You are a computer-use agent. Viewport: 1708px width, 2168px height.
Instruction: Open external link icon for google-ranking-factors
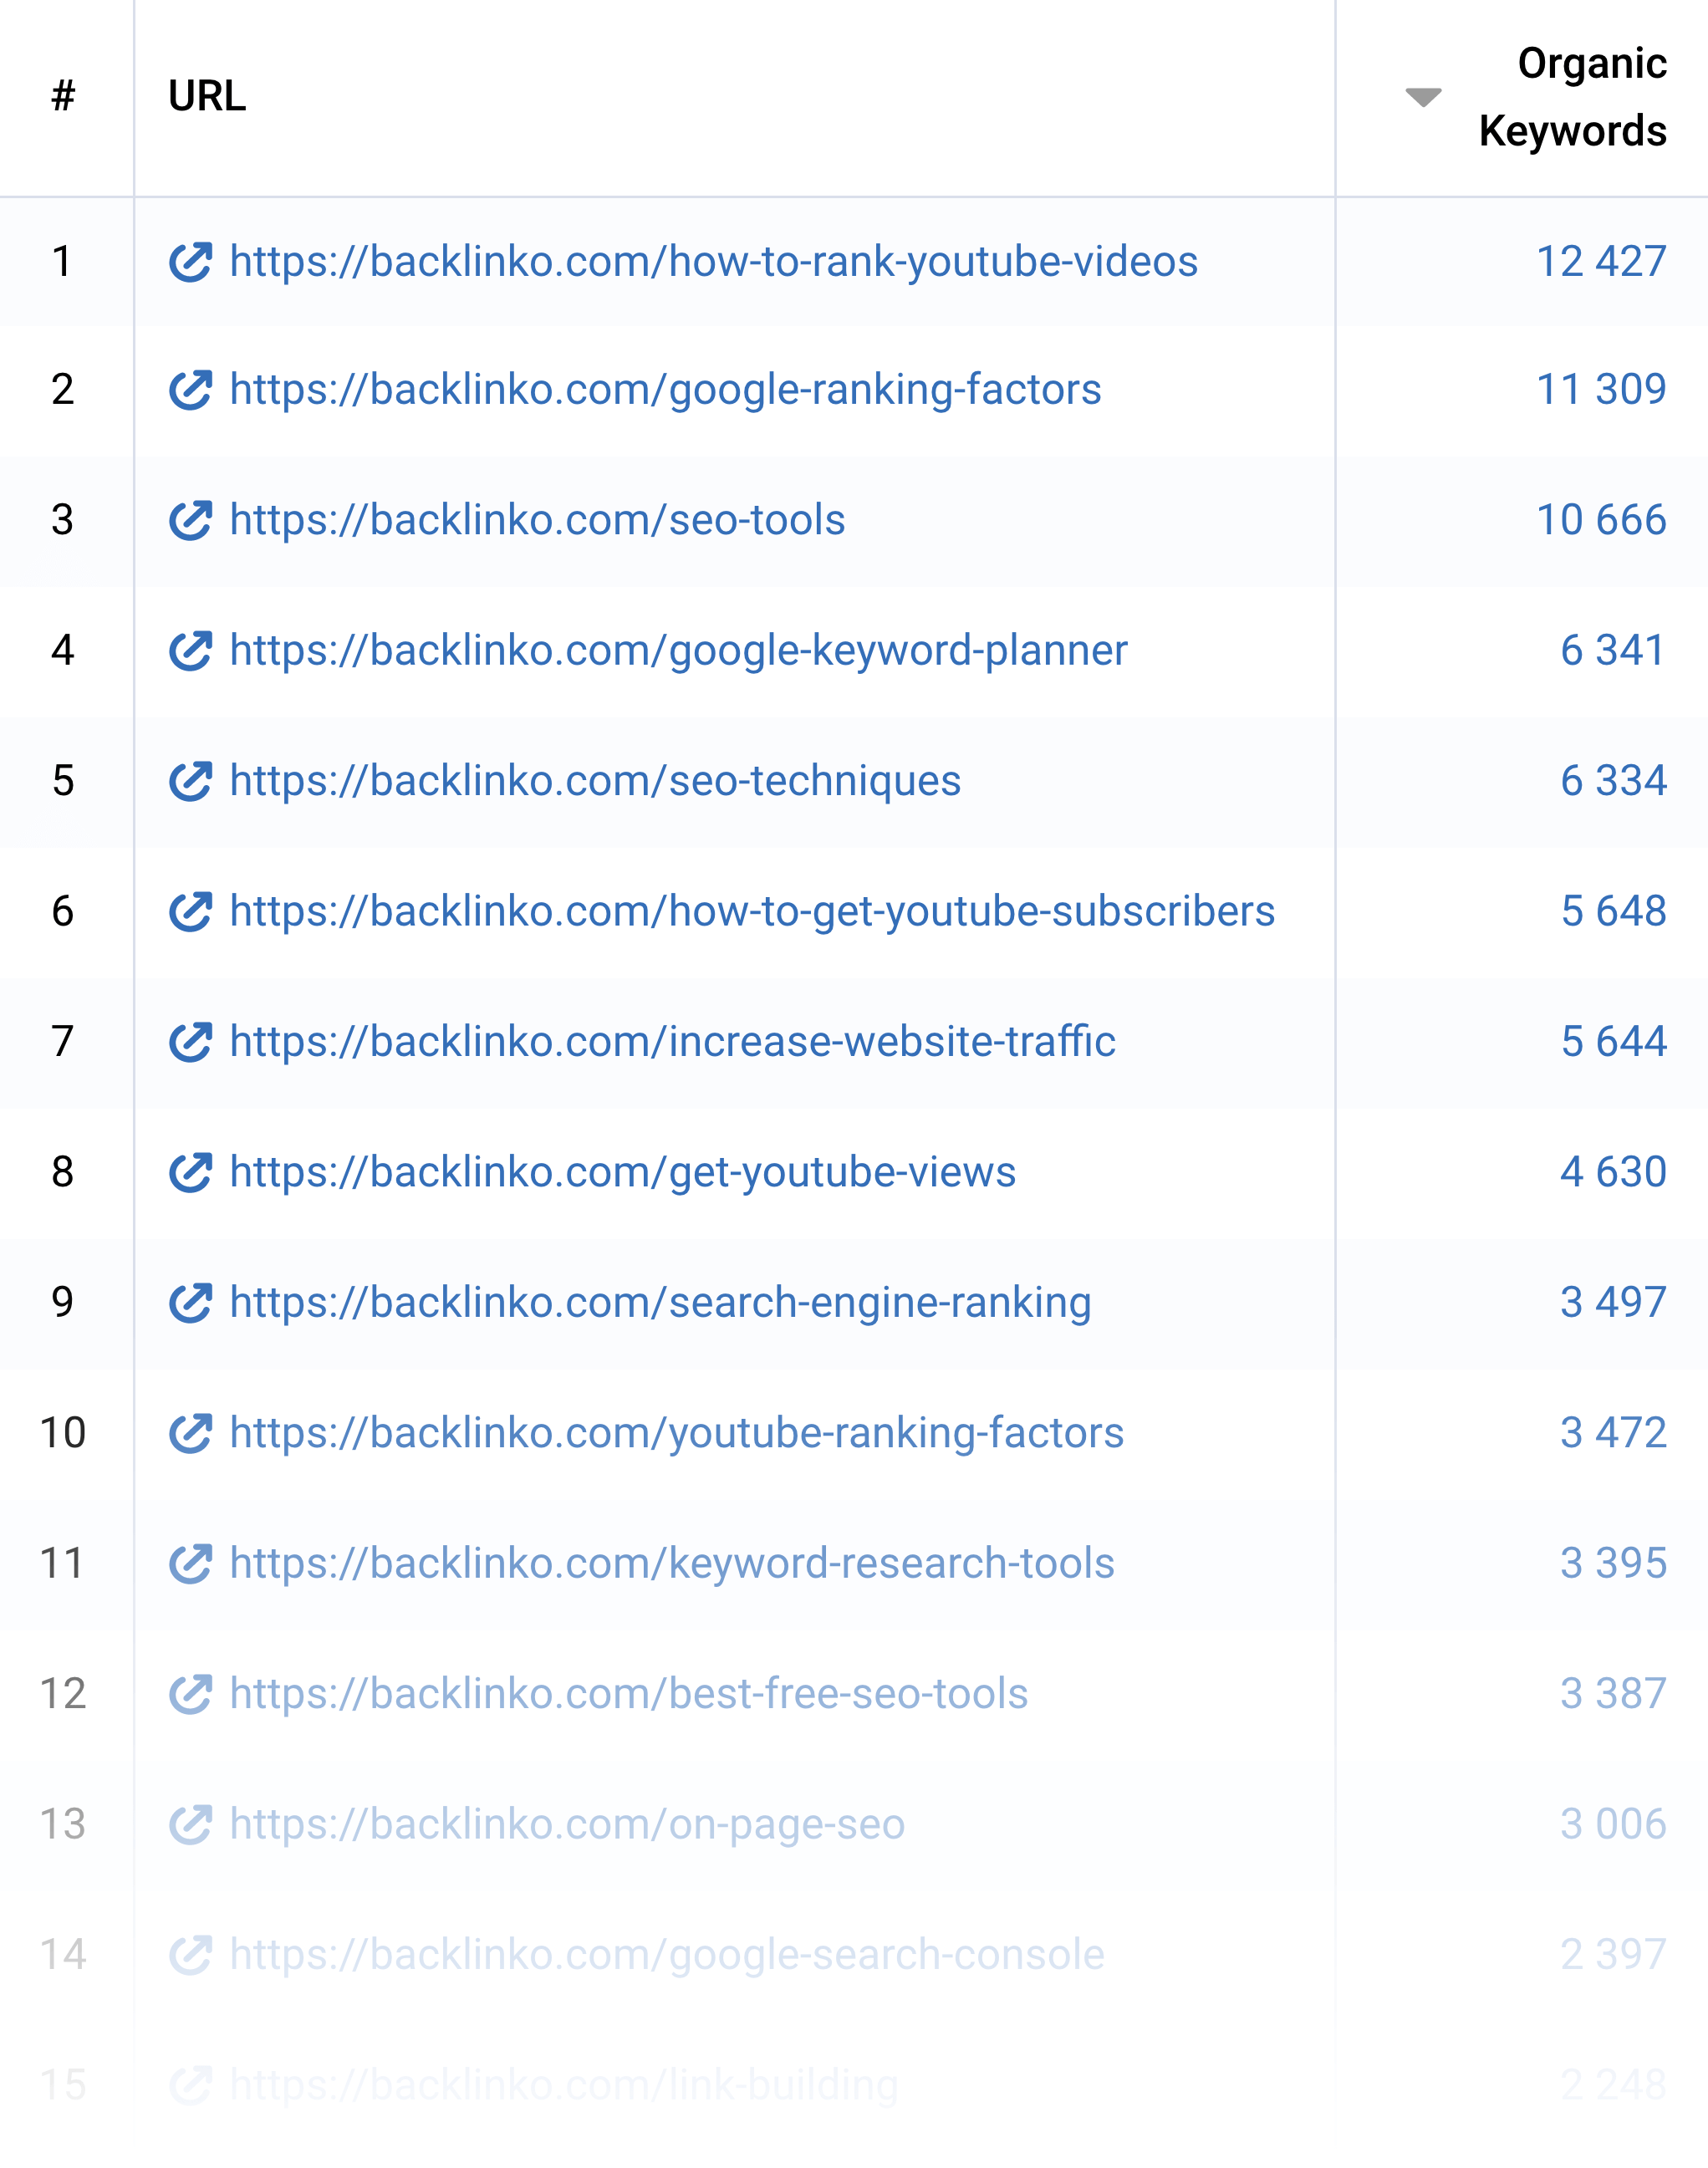pyautogui.click(x=190, y=390)
